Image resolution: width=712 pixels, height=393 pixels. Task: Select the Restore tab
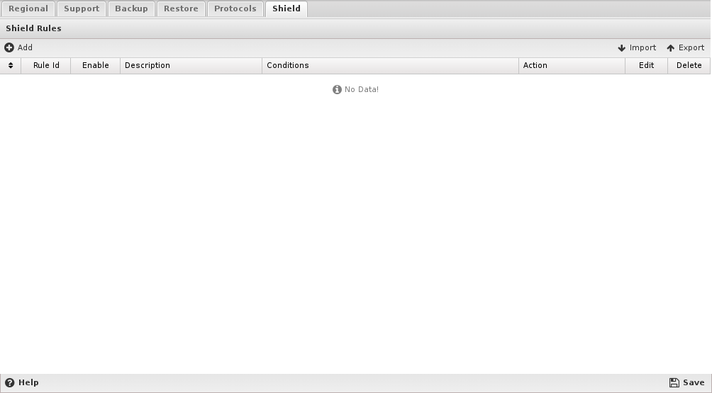[x=182, y=8]
